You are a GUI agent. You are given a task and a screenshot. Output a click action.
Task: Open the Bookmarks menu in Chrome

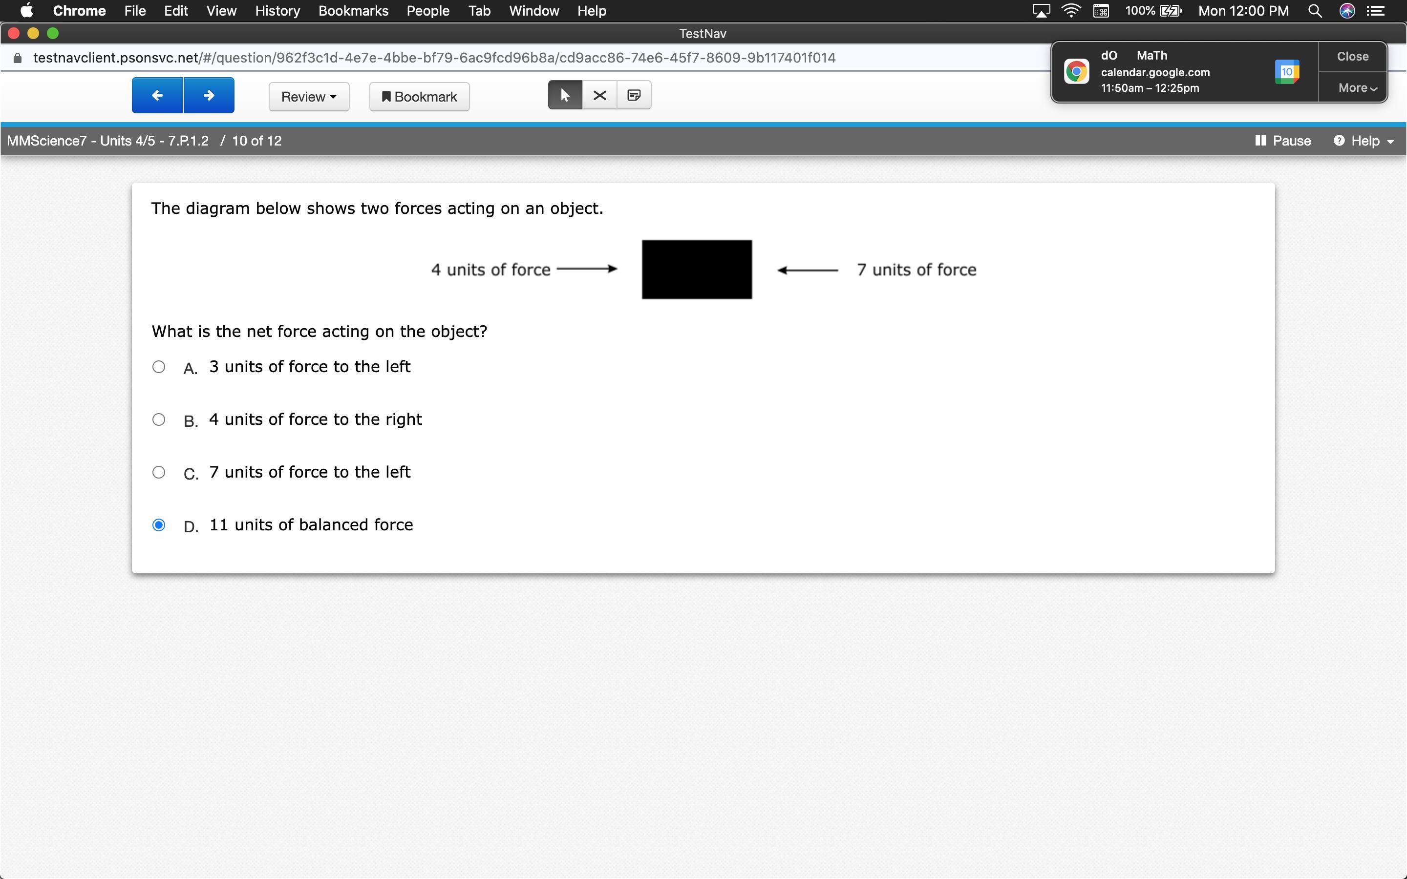coord(353,11)
